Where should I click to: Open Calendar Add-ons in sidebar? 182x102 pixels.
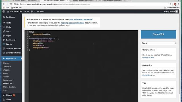14,48
